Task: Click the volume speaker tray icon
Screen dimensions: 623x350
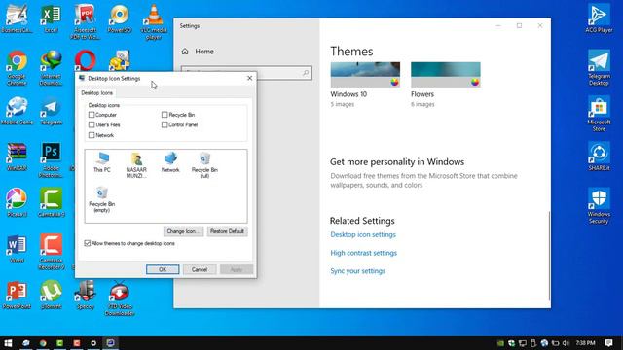Action: point(566,343)
